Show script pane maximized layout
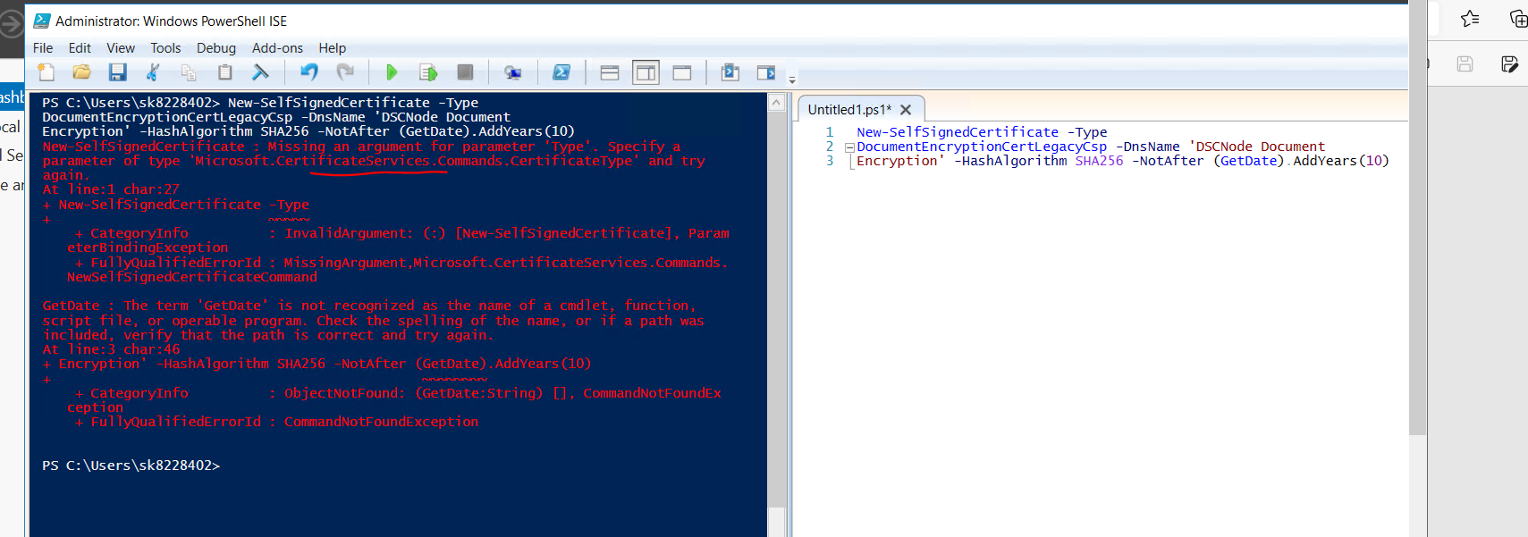 [x=682, y=72]
